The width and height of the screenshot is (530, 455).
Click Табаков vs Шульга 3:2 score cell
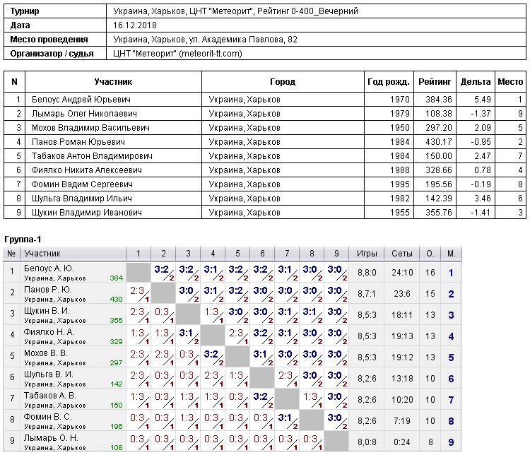[262, 400]
